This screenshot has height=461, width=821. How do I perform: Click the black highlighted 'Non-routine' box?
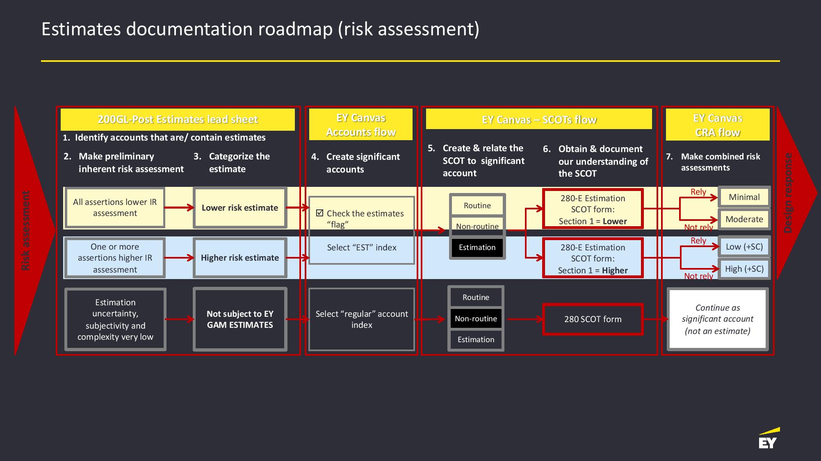[x=476, y=318]
